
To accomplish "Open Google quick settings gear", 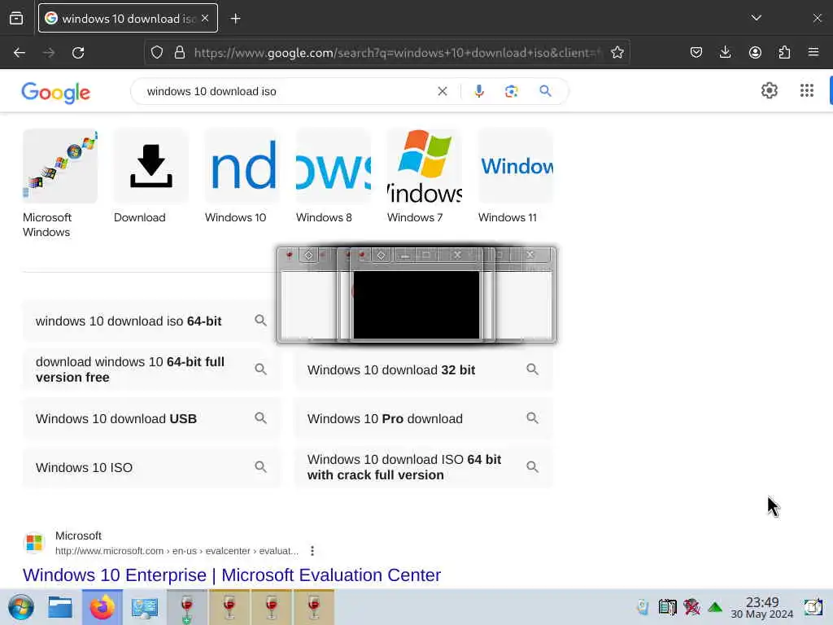I will click(x=770, y=91).
